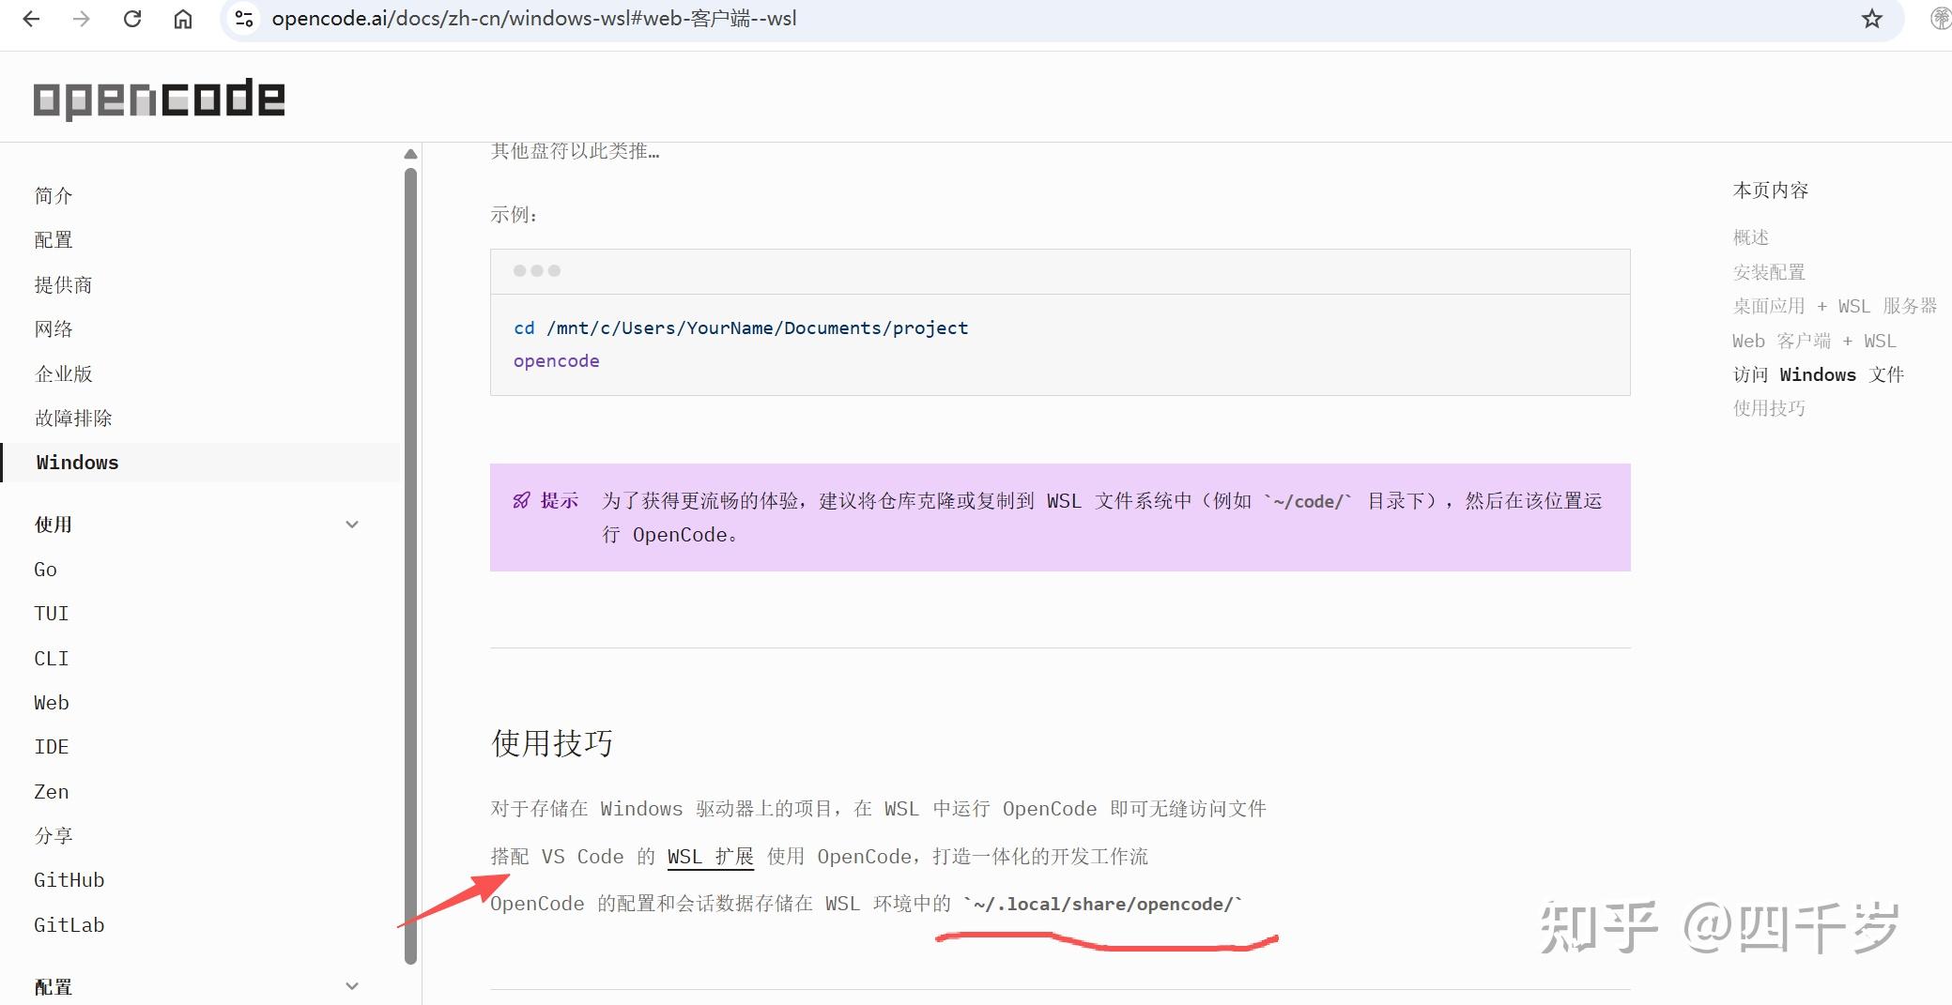Click the opencode logo

coord(159,99)
